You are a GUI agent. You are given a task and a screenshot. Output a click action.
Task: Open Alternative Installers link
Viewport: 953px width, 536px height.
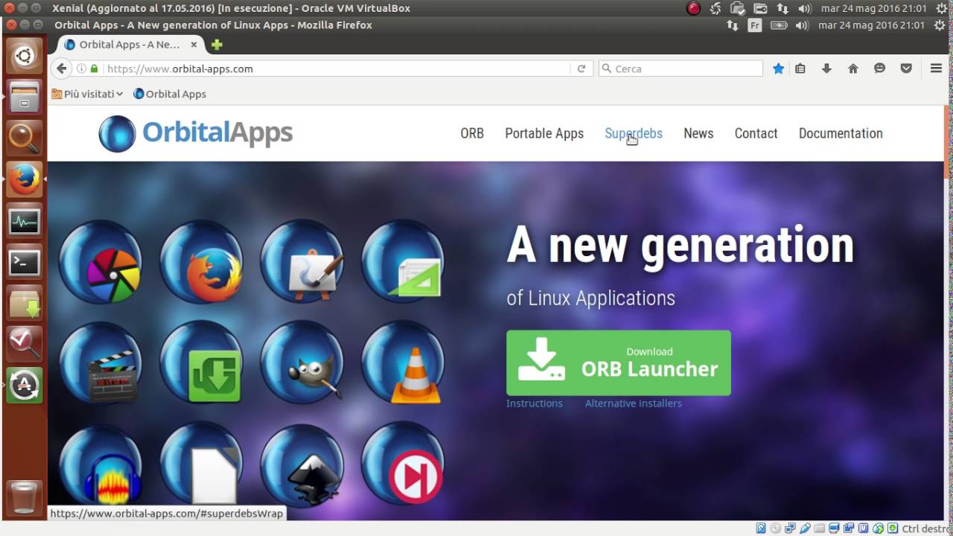(634, 403)
